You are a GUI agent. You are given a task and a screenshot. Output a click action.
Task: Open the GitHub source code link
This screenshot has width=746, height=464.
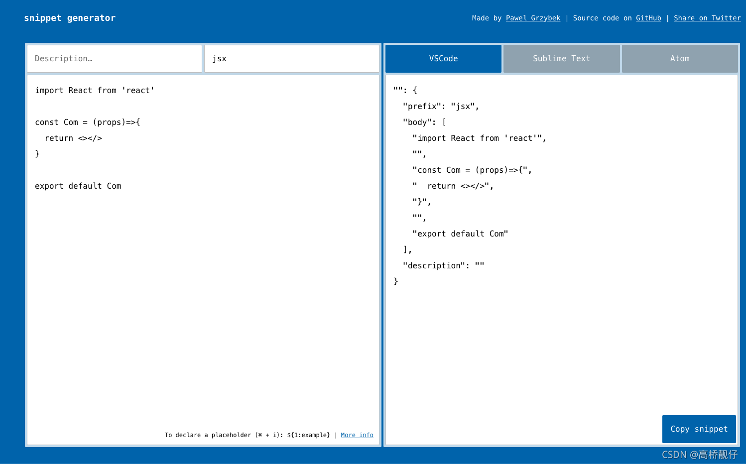click(648, 18)
